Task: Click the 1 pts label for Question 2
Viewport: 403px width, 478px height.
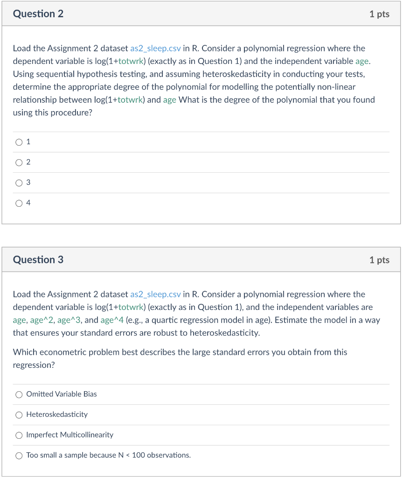Action: tap(379, 14)
